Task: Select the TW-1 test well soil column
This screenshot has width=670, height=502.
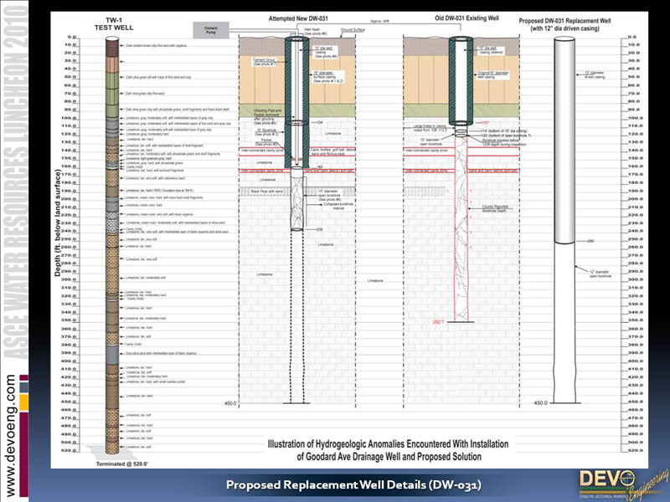Action: pyautogui.click(x=109, y=243)
